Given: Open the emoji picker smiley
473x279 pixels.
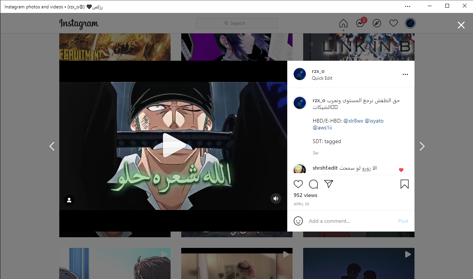Looking at the screenshot, I should point(298,221).
